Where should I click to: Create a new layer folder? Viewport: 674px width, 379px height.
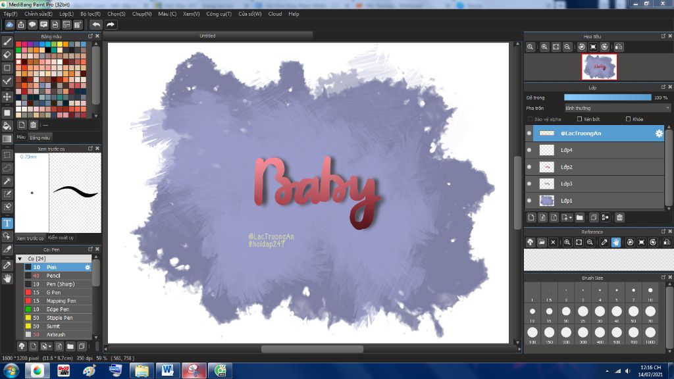point(579,217)
